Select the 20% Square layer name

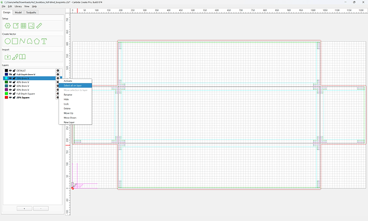pyautogui.click(x=23, y=98)
